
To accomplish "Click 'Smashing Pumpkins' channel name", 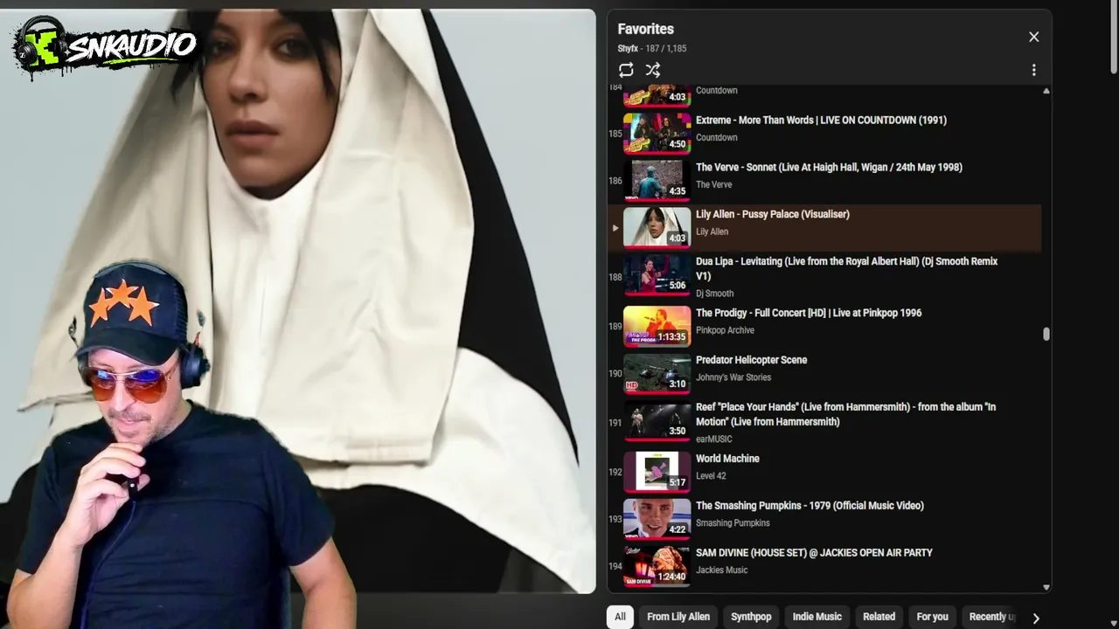I will coord(733,523).
